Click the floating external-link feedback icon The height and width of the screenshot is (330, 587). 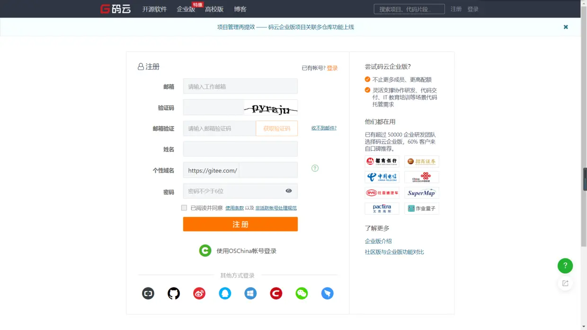tap(565, 283)
